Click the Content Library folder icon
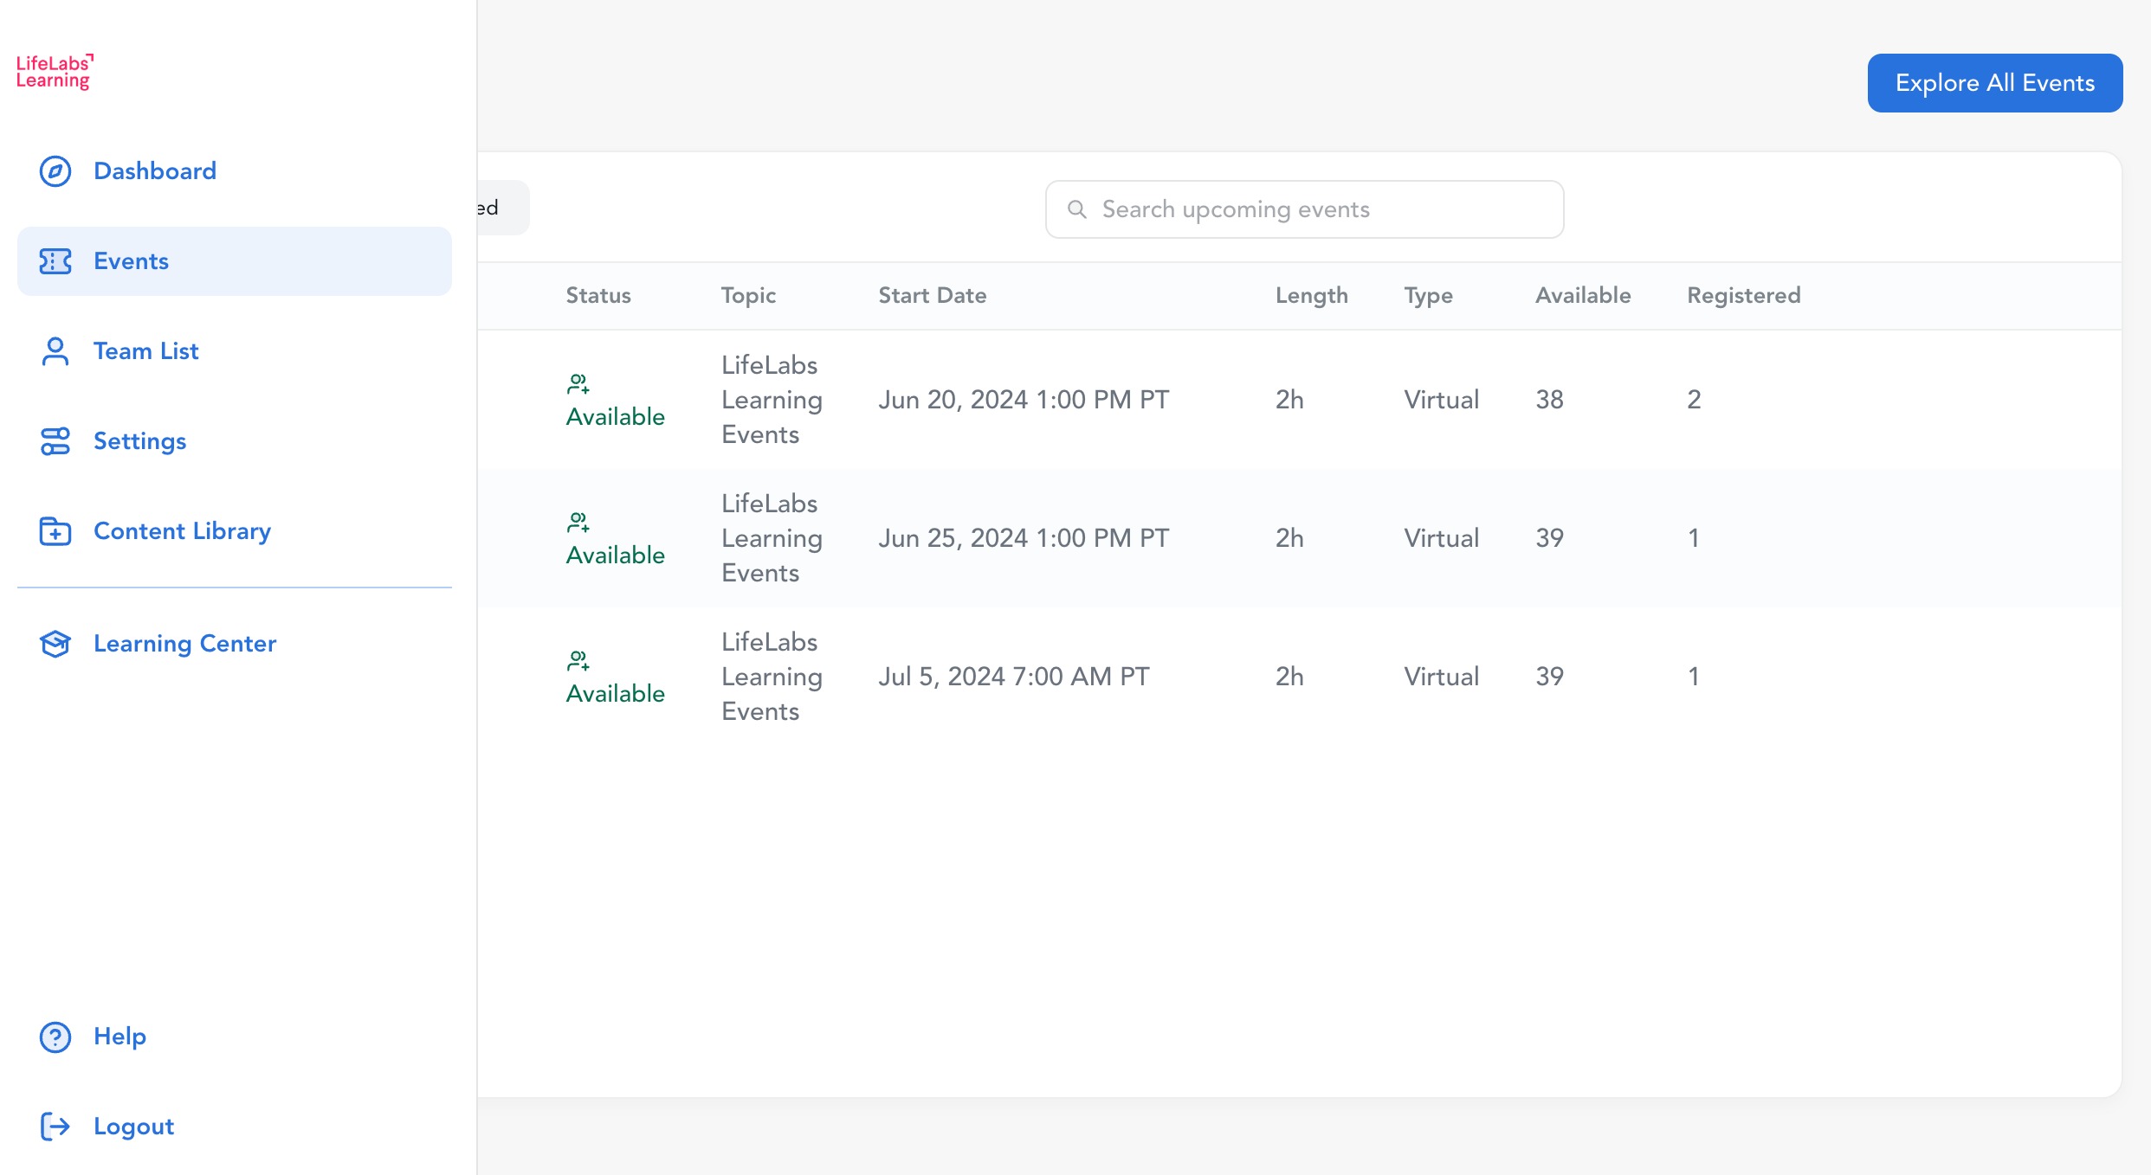The image size is (2151, 1175). coord(55,531)
